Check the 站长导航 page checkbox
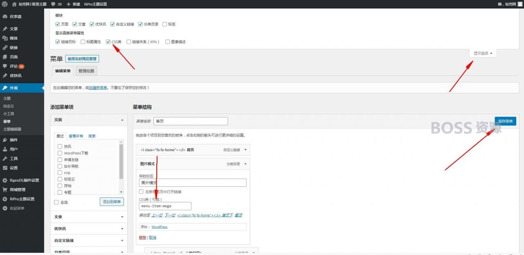524x255 pixels. pyautogui.click(x=60, y=166)
